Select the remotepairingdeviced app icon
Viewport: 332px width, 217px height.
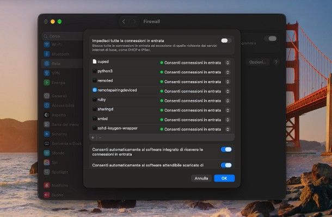[95, 90]
